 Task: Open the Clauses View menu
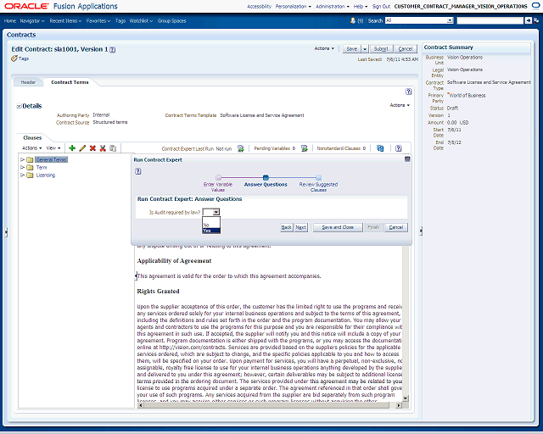53,148
